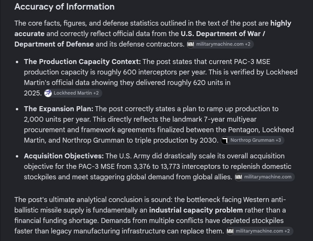Click the Lockheed Martin logo icon
The width and height of the screenshot is (313, 241).
[48, 93]
